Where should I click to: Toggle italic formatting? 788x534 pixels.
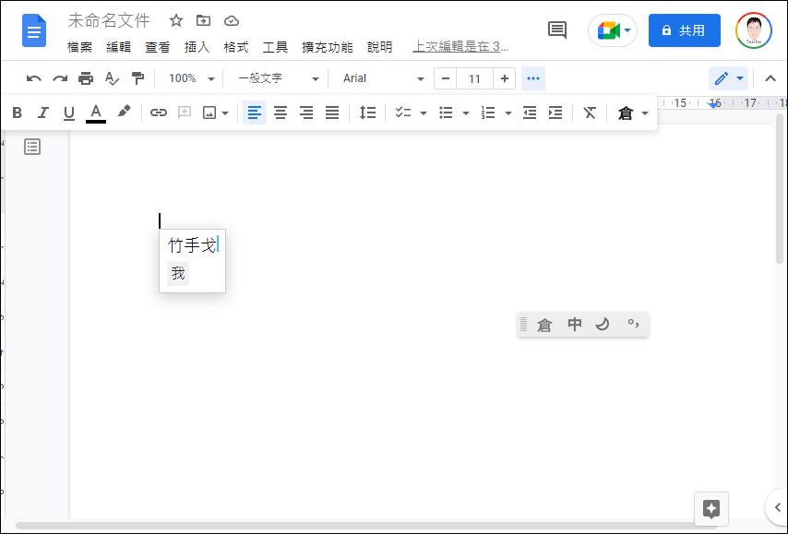tap(43, 113)
